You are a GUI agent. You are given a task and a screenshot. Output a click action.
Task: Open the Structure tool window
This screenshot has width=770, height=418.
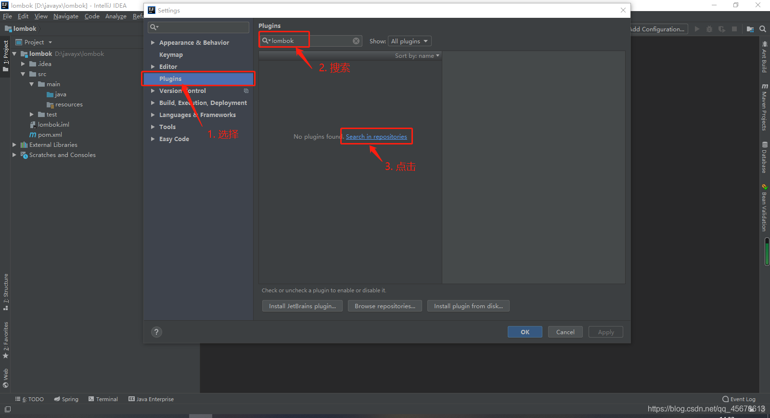pos(6,292)
